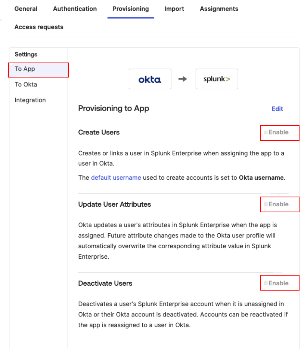The height and width of the screenshot is (349, 307).
Task: Click the Settings sidebar header
Action: 26,54
